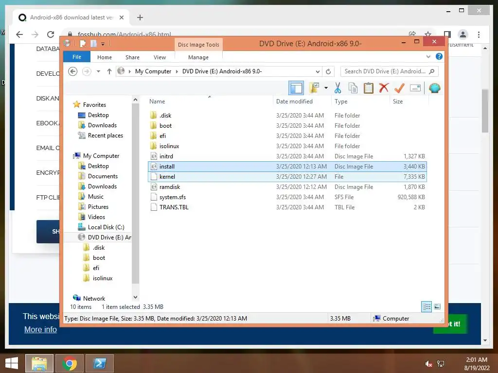The height and width of the screenshot is (373, 498).
Task: Click the Copy toolbar icon
Action: point(353,88)
